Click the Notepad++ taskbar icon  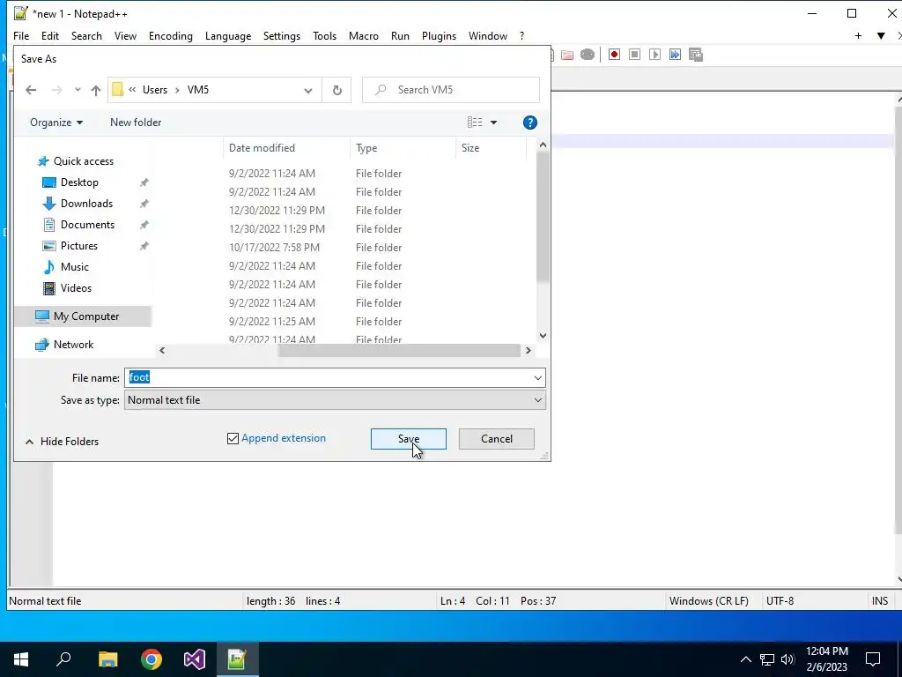[238, 659]
